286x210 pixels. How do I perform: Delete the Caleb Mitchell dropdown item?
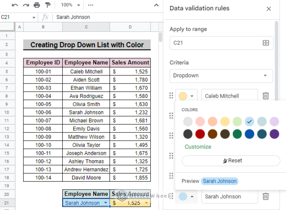265,96
